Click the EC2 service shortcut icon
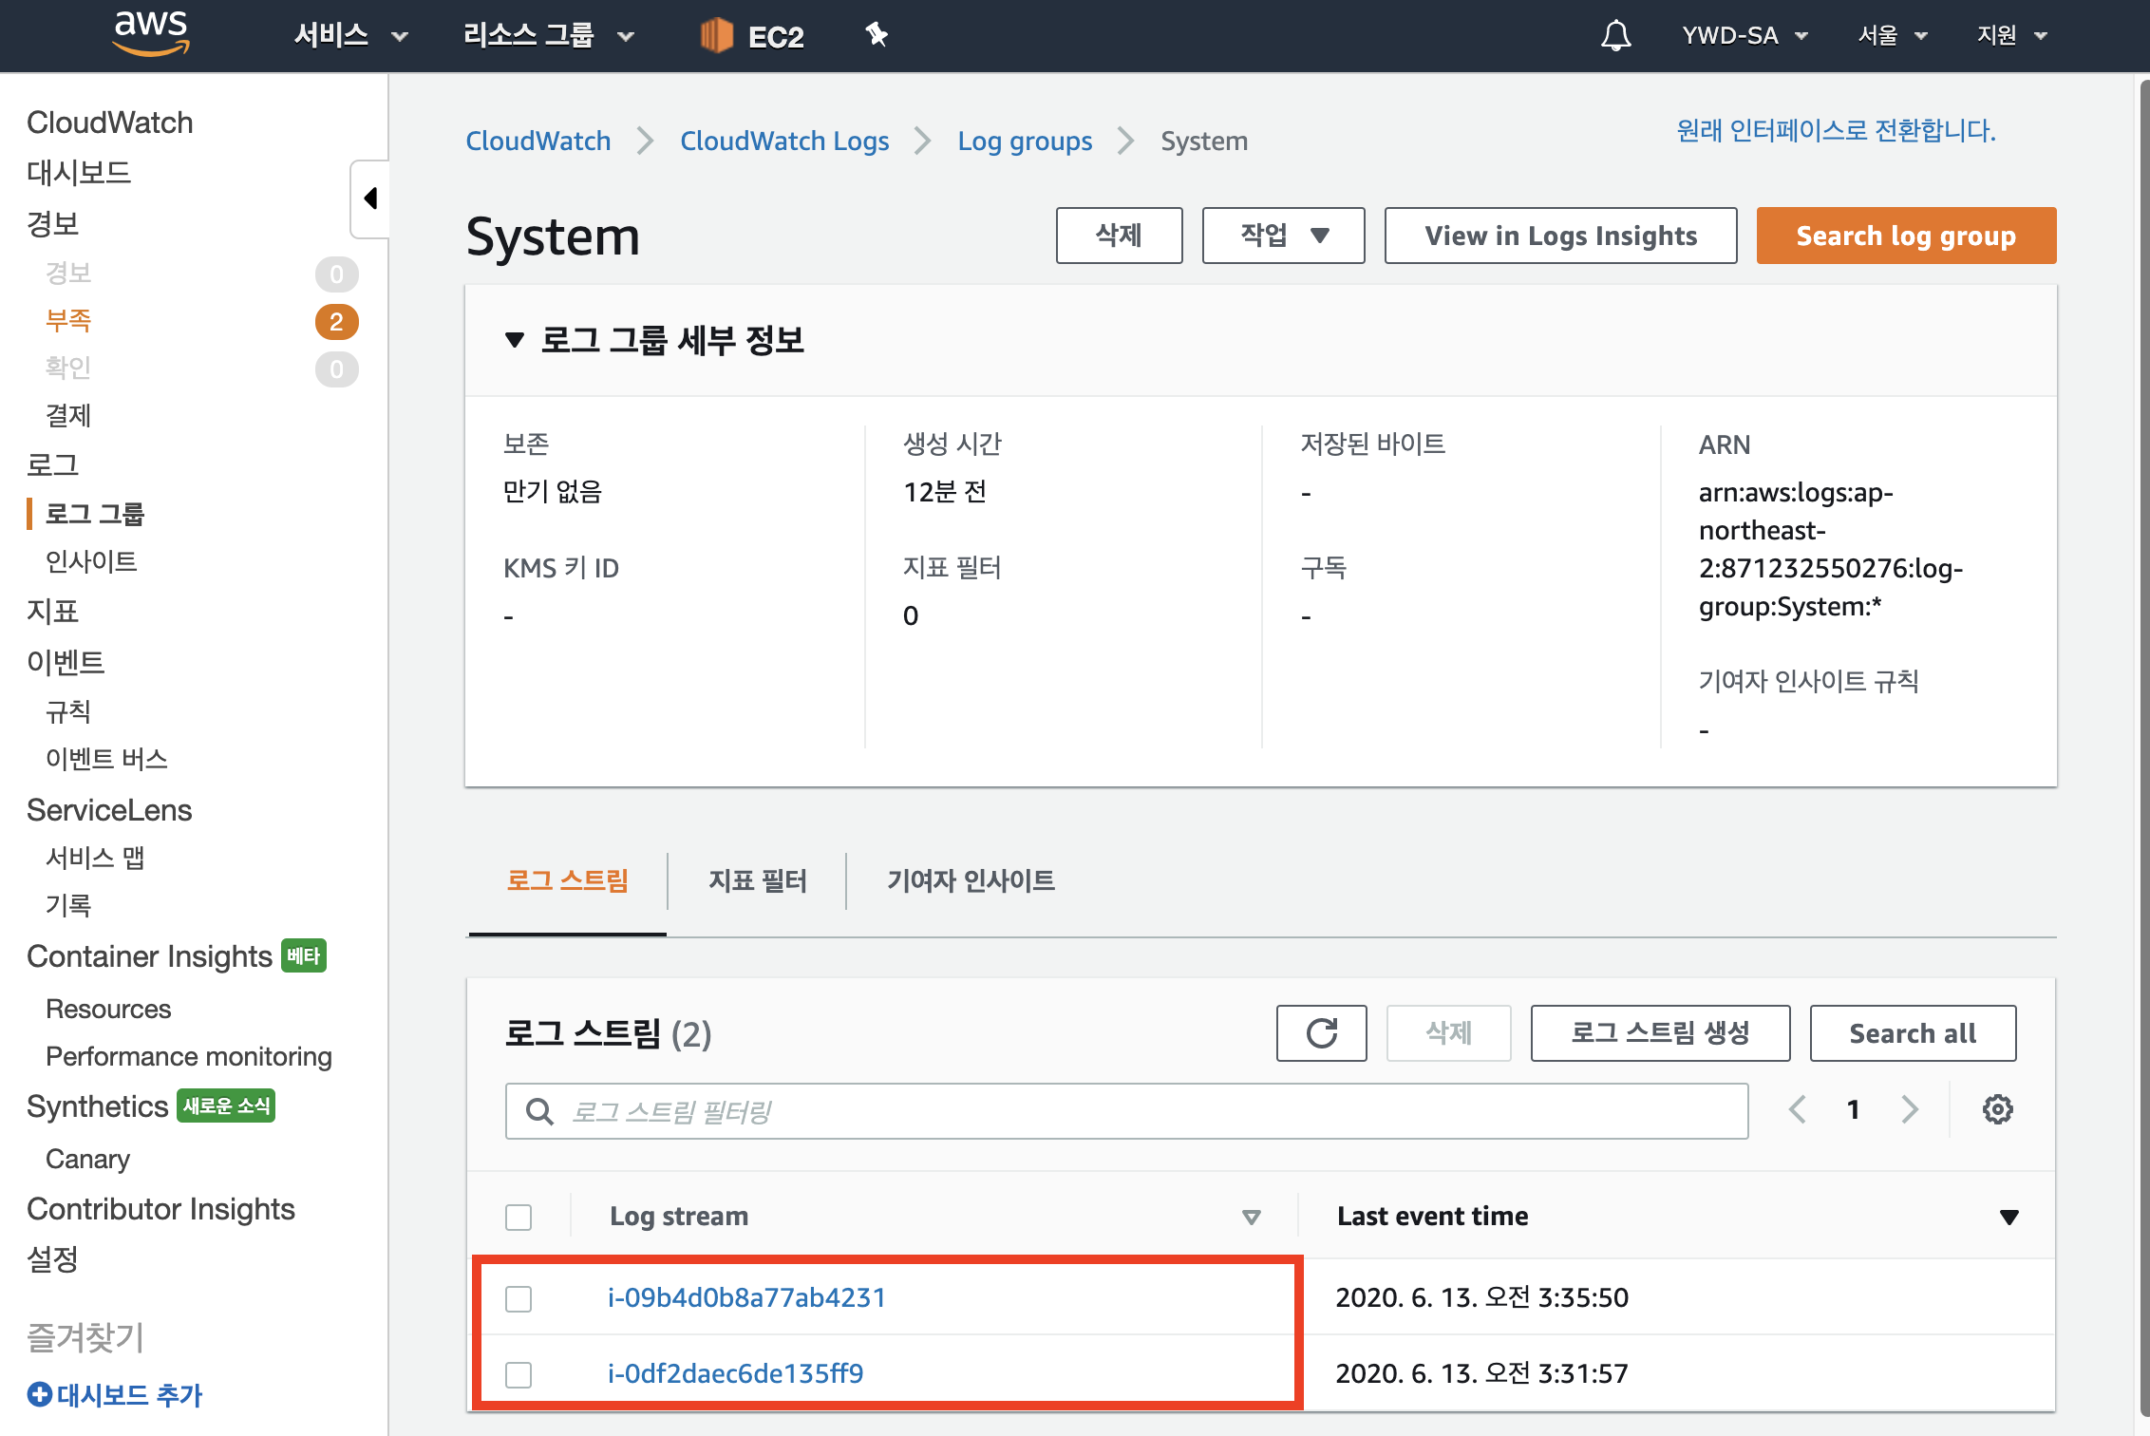The width and height of the screenshot is (2150, 1436). (x=717, y=36)
